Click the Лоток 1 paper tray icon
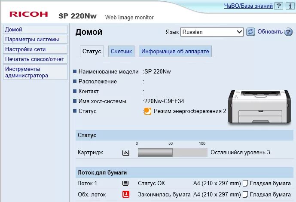Viewport: 296px width, 202px height. pos(125,183)
